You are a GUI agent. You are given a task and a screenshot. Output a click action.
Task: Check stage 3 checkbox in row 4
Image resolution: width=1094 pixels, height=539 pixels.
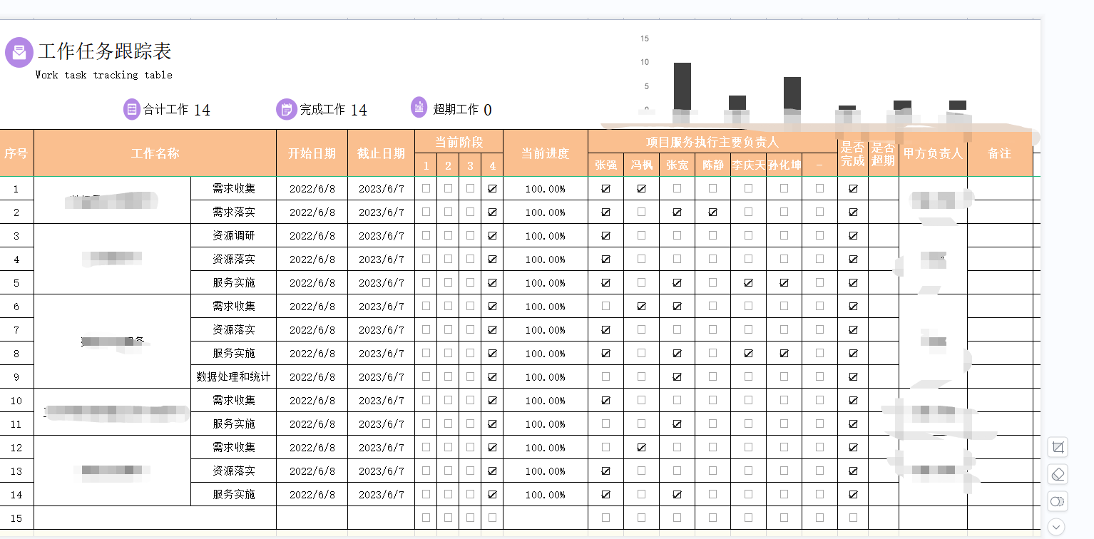point(470,260)
